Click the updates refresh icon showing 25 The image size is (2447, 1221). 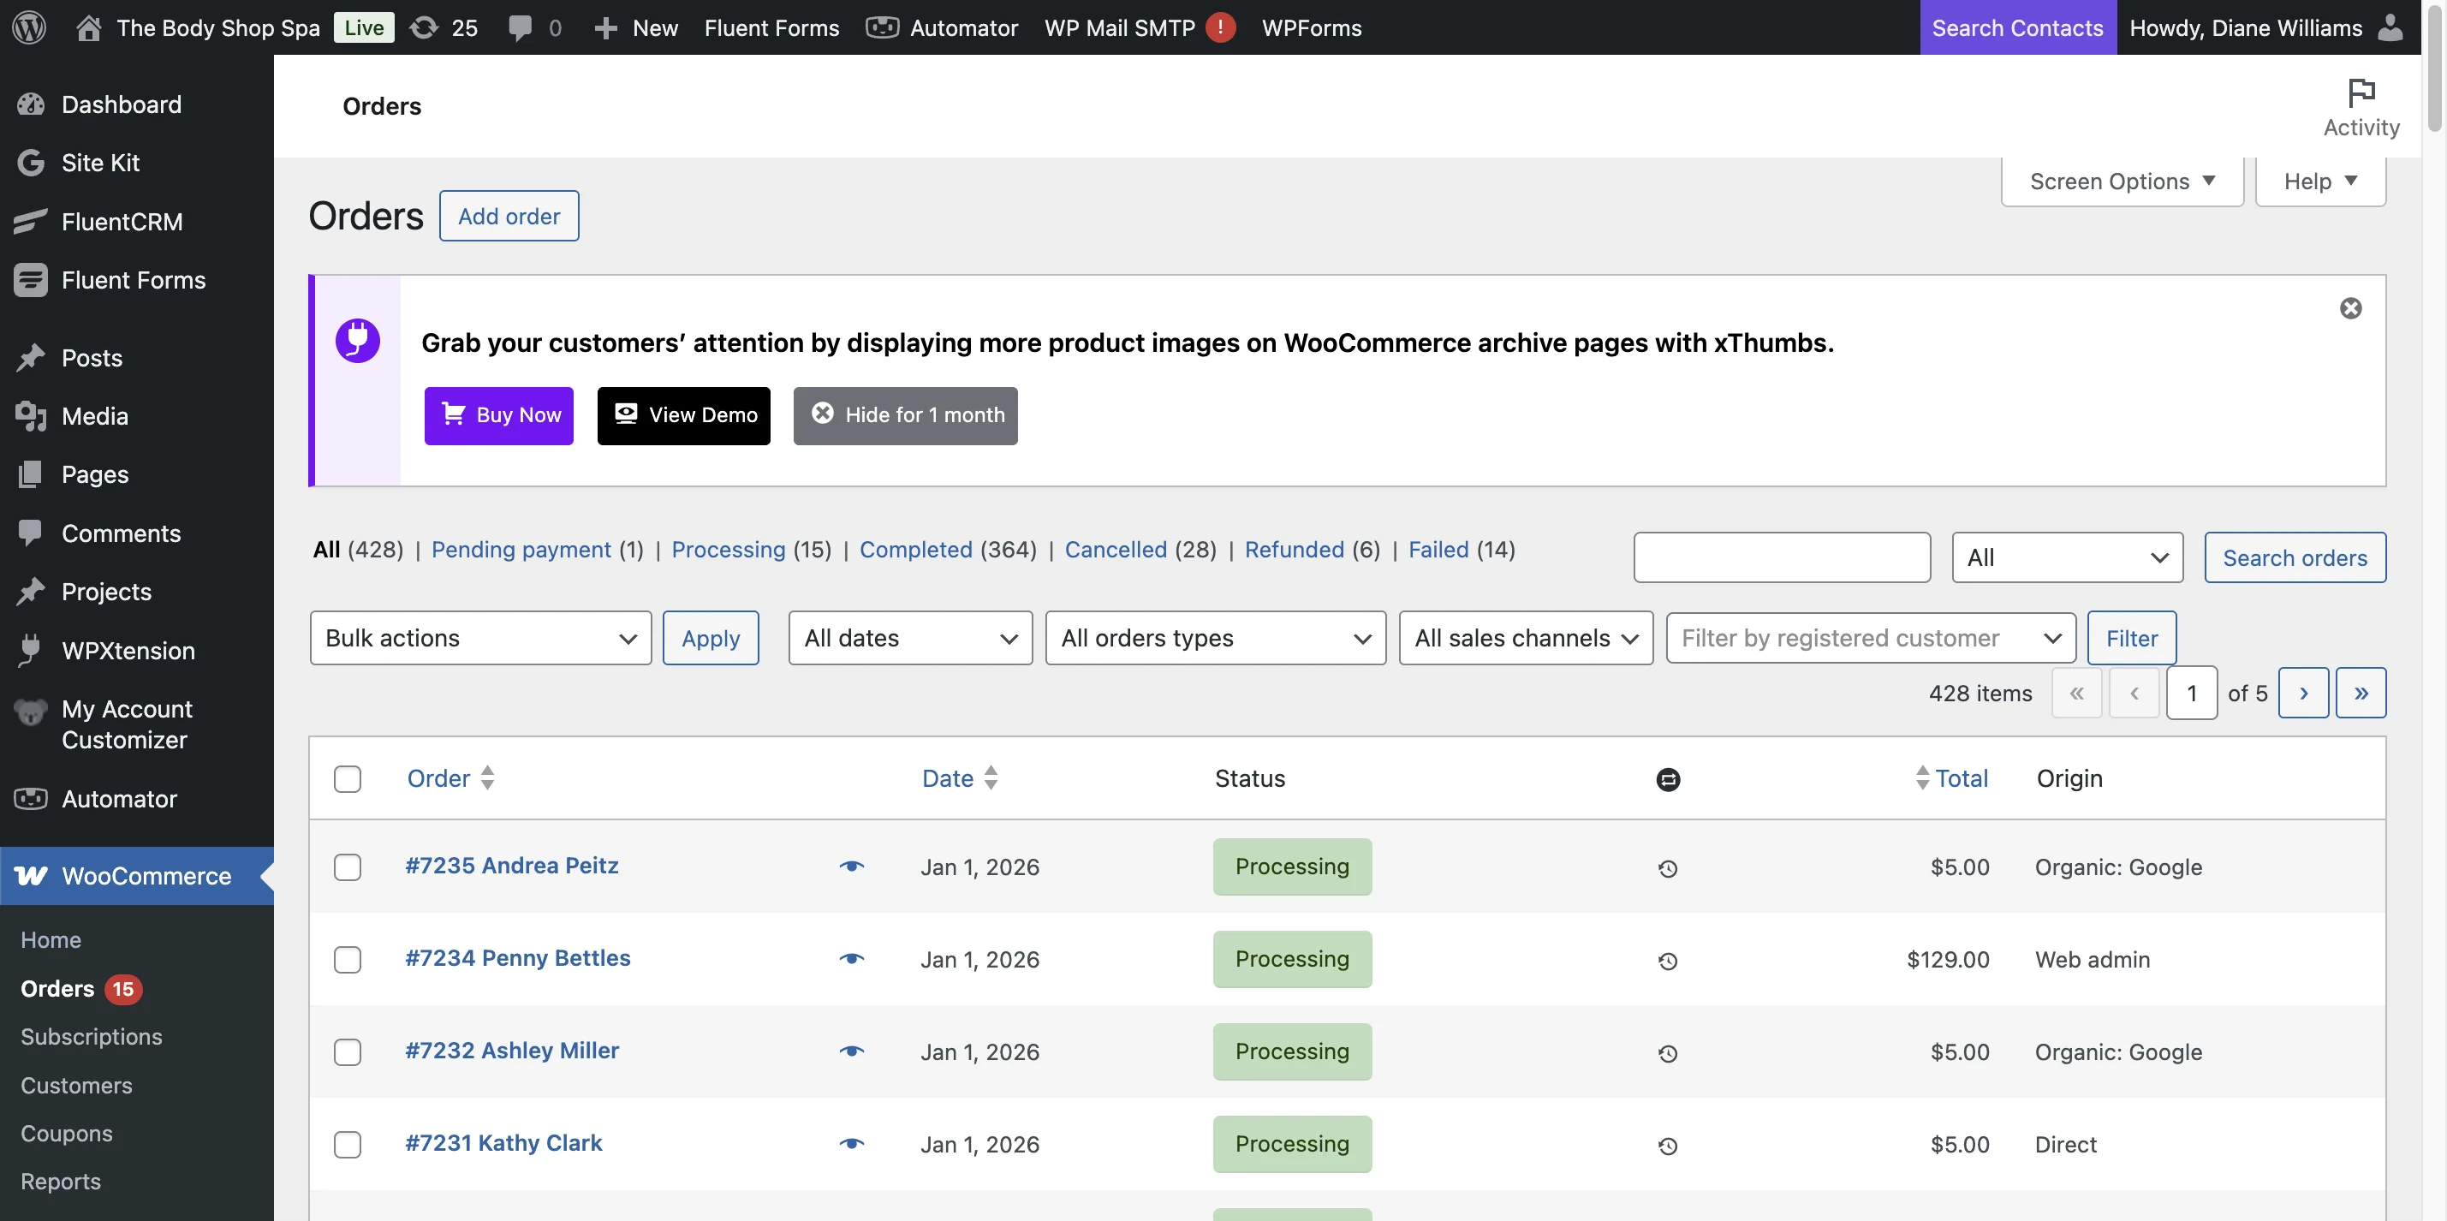(425, 27)
